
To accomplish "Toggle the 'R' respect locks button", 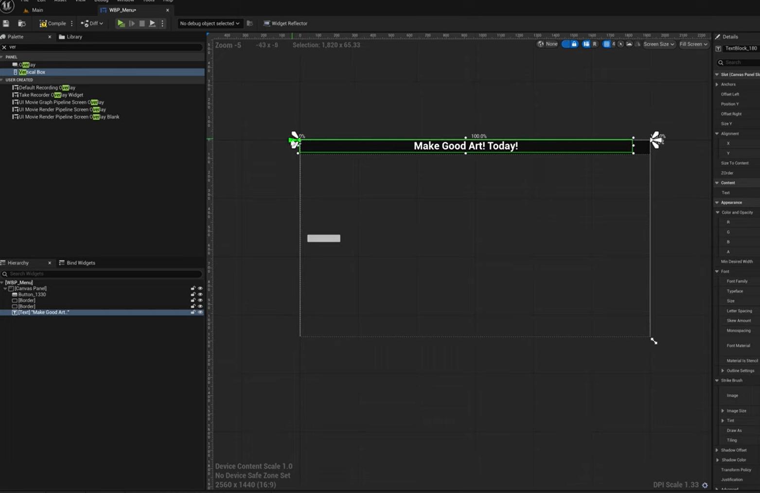I will [595, 44].
